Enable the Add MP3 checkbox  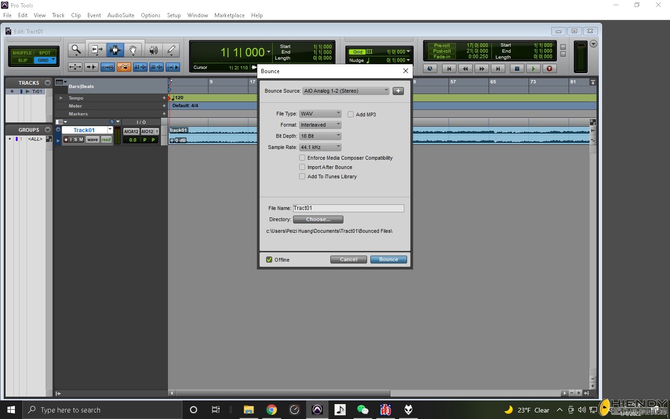pyautogui.click(x=351, y=114)
